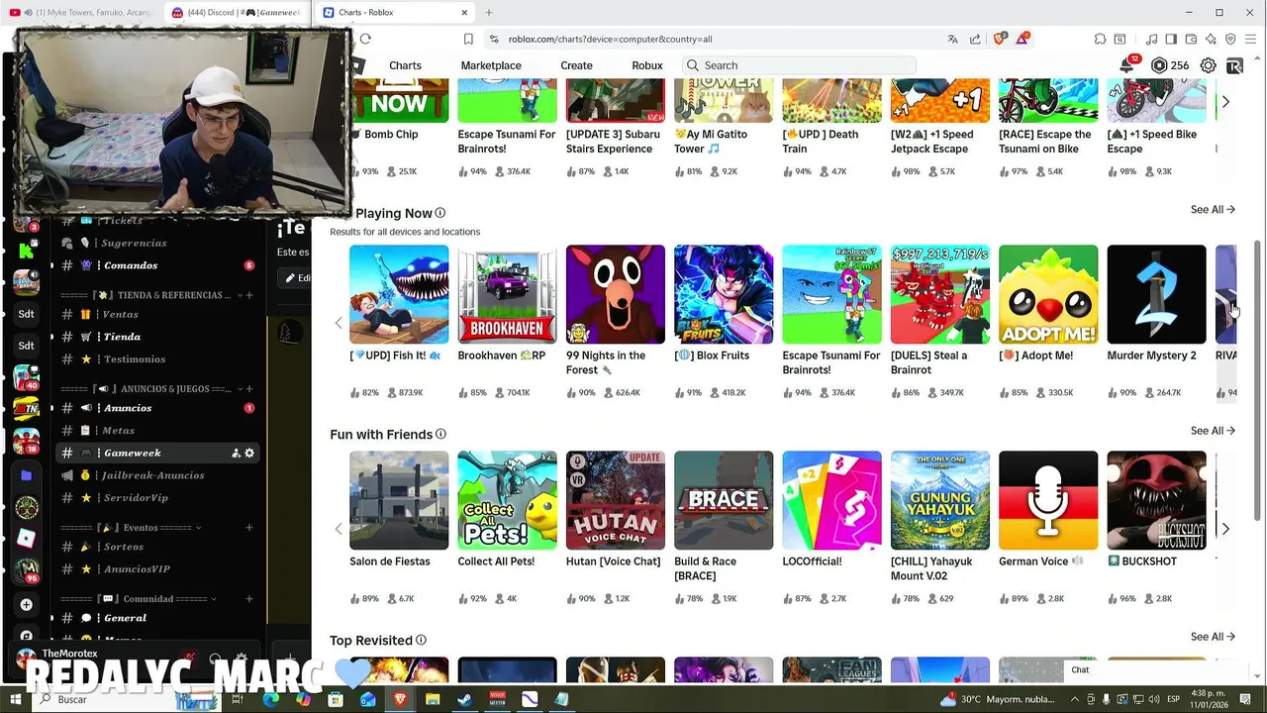
Task: Open Steam from Windows taskbar
Action: click(x=464, y=699)
